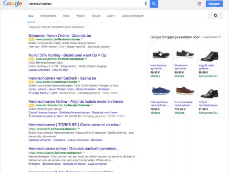Click the 119,95 € price
The height and width of the screenshot is (172, 229).
180,109
